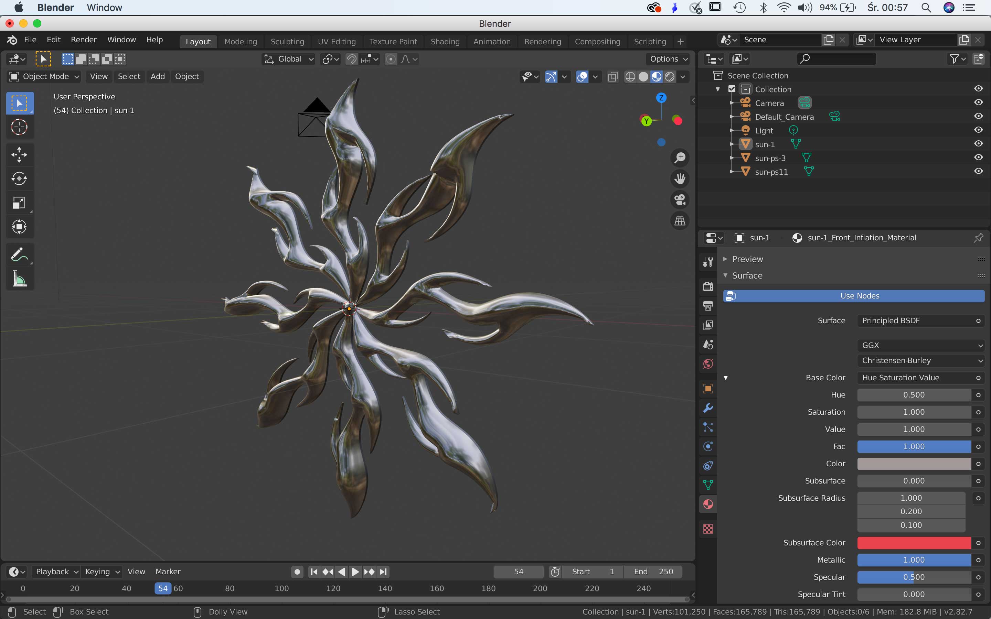Pin the properties editor context
The image size is (991, 619).
[x=978, y=238]
